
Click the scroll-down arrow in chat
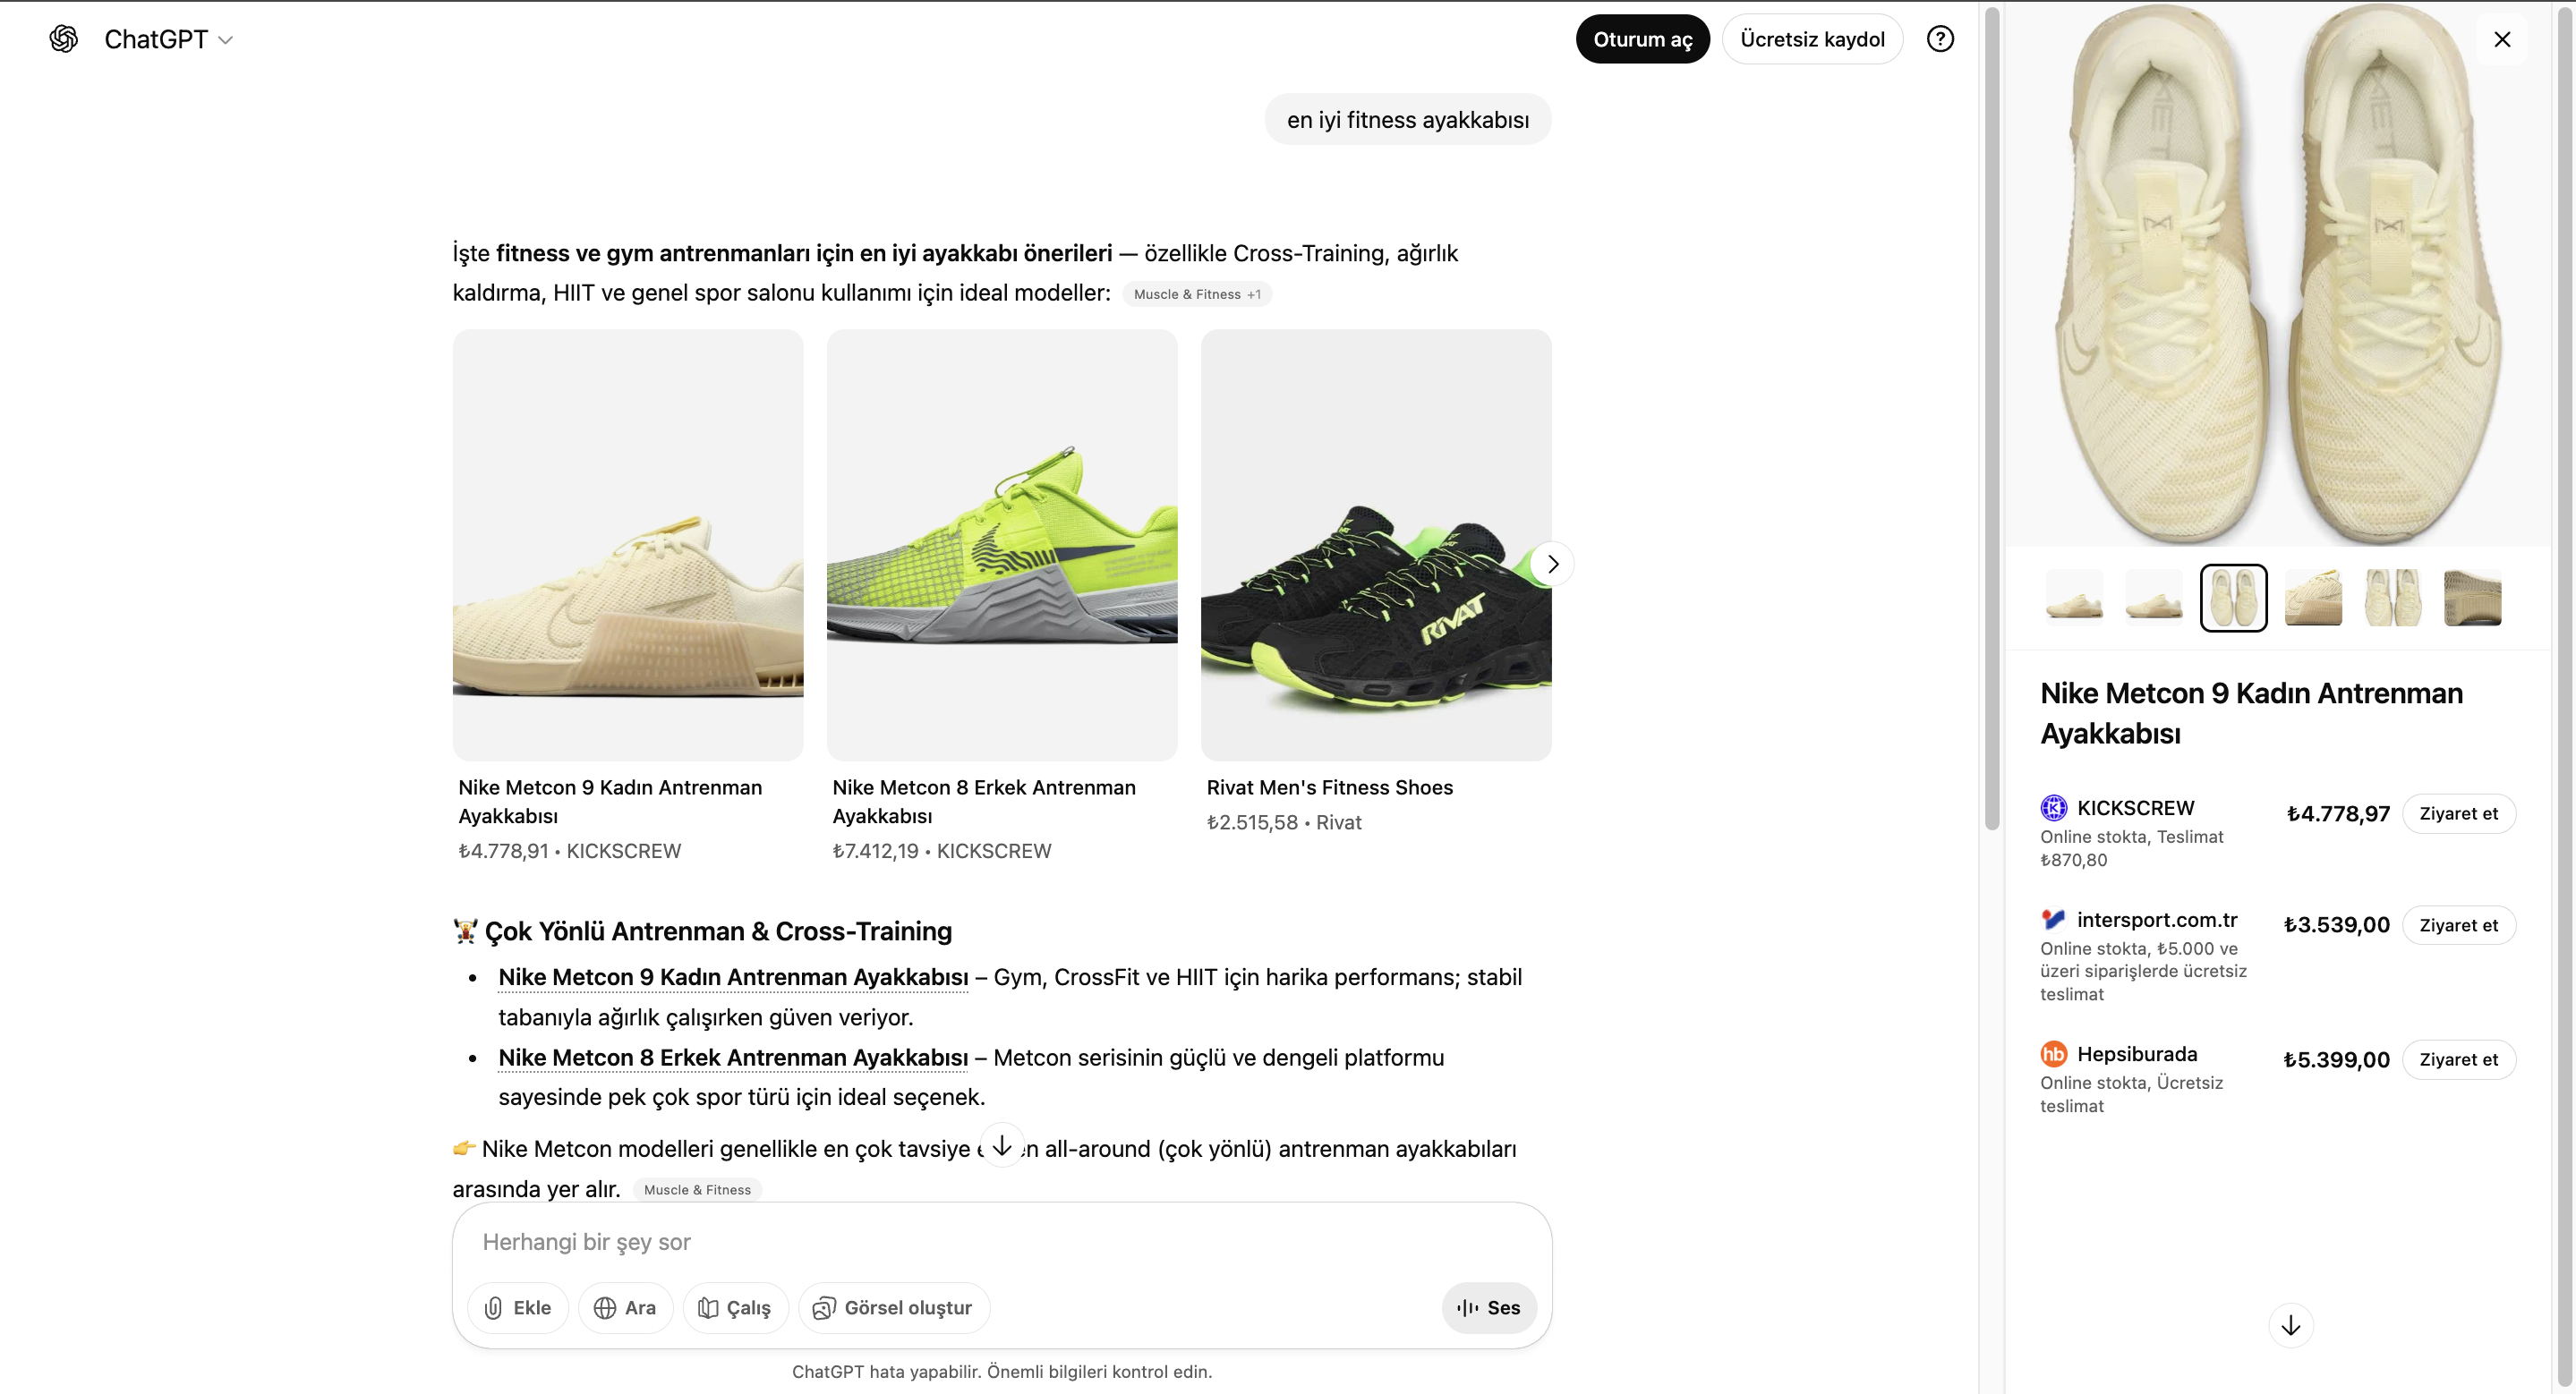click(1001, 1145)
